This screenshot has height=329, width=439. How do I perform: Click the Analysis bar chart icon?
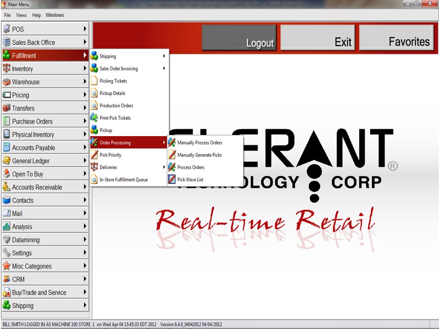pos(6,226)
